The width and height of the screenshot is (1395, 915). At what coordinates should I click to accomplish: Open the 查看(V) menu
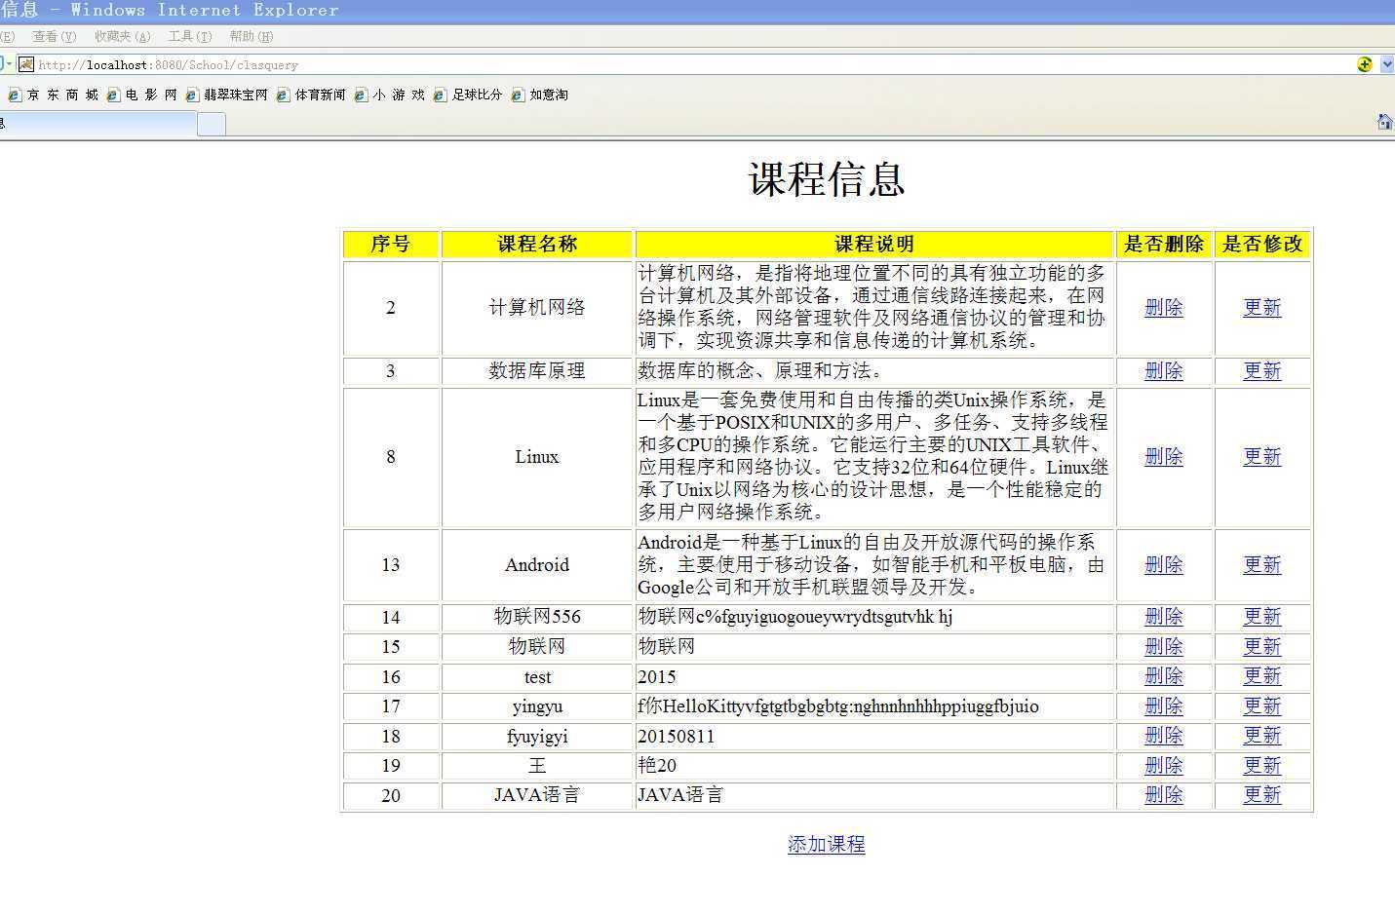coord(55,36)
